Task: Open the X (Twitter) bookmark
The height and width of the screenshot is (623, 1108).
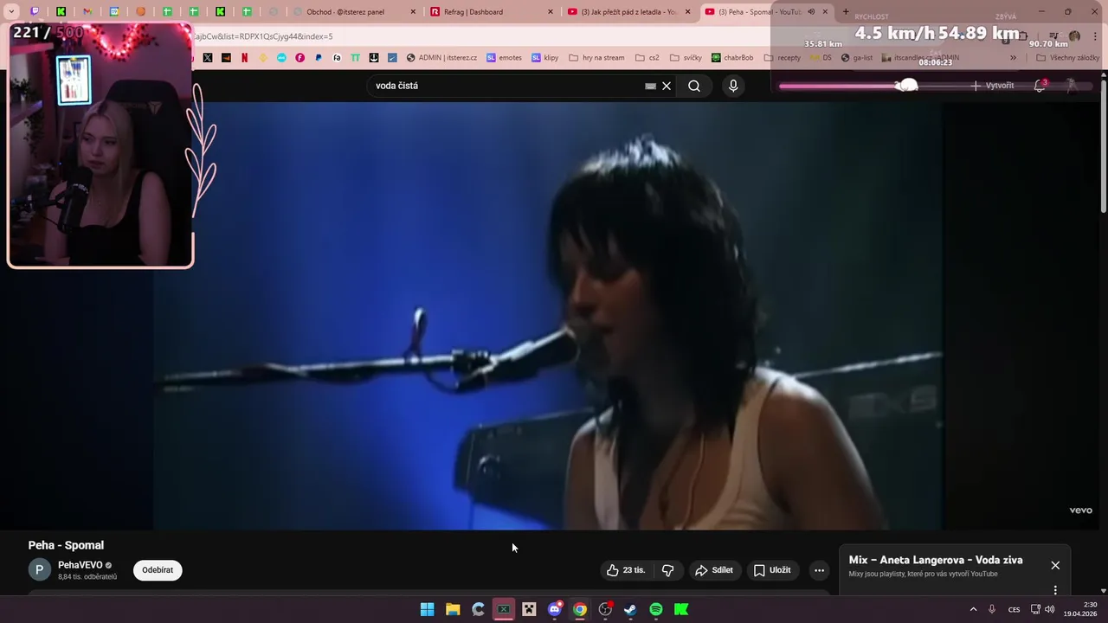Action: 208,58
